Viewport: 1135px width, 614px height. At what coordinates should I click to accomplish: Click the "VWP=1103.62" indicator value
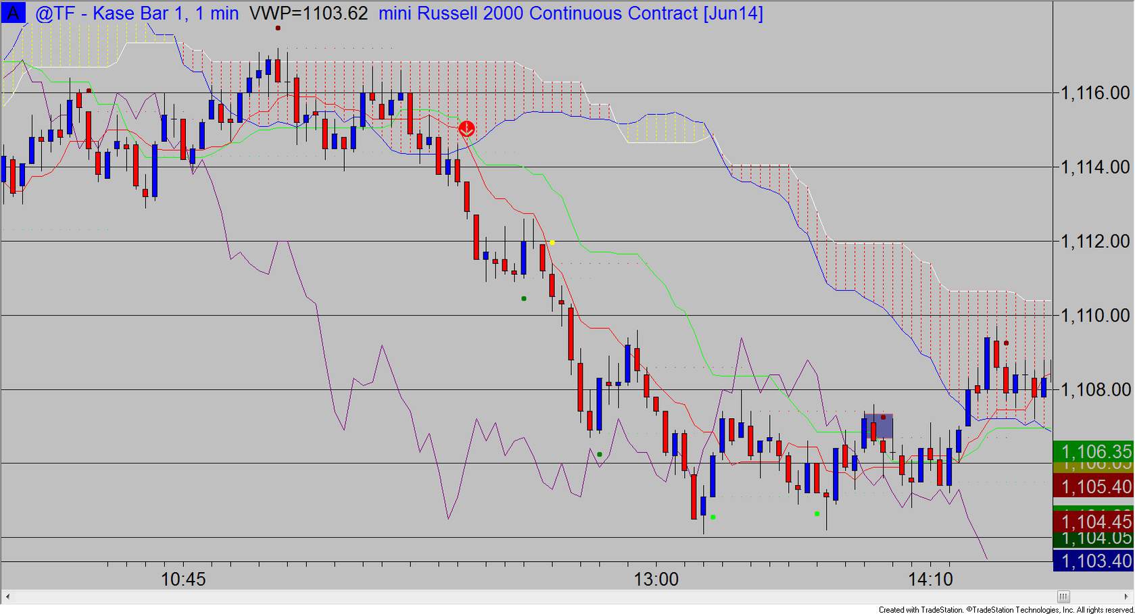[309, 13]
